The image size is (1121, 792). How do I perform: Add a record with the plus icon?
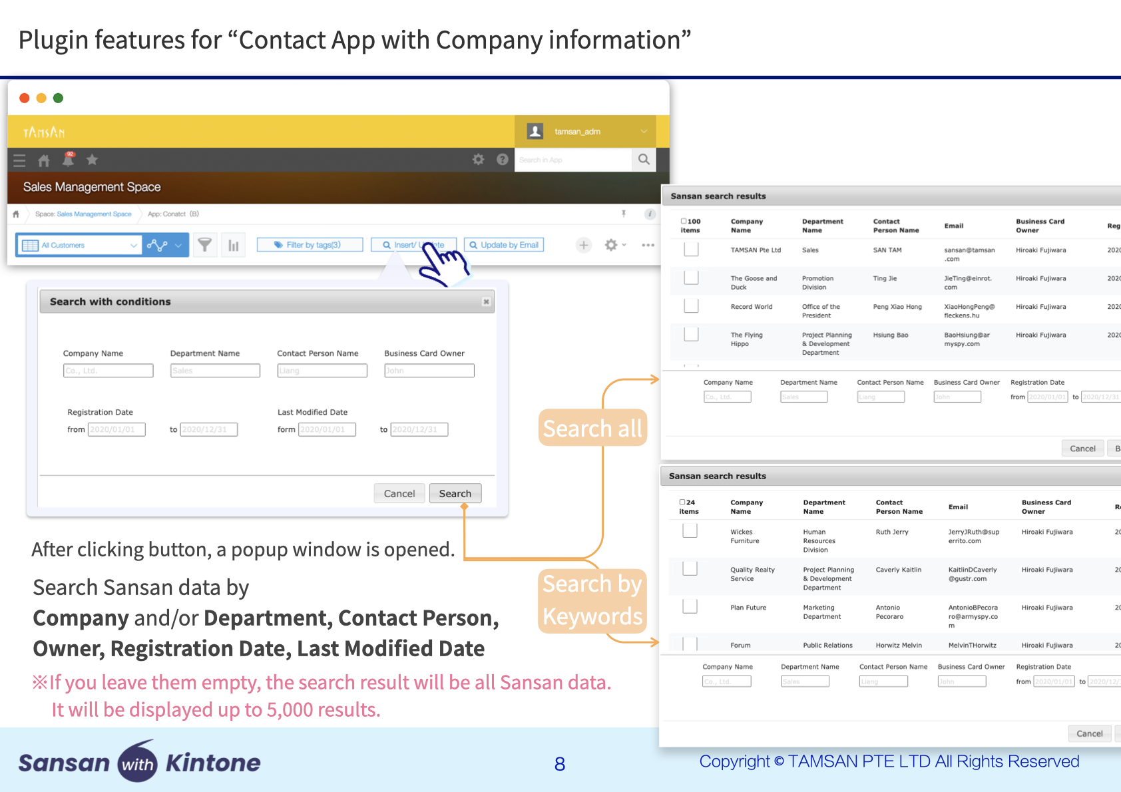(x=584, y=246)
